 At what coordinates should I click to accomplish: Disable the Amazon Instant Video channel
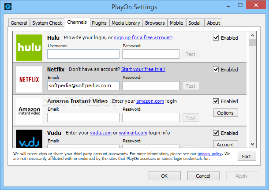[216, 101]
